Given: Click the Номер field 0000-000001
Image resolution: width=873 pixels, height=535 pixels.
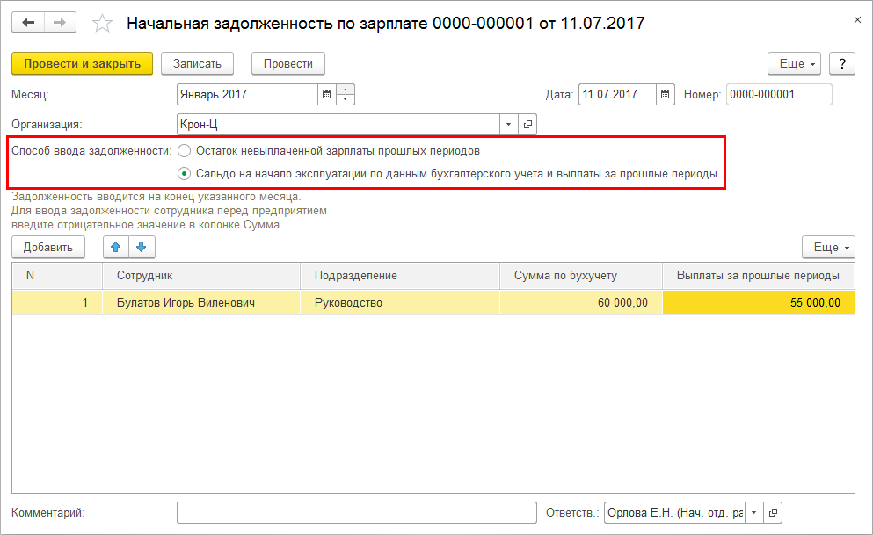Looking at the screenshot, I should 779,95.
